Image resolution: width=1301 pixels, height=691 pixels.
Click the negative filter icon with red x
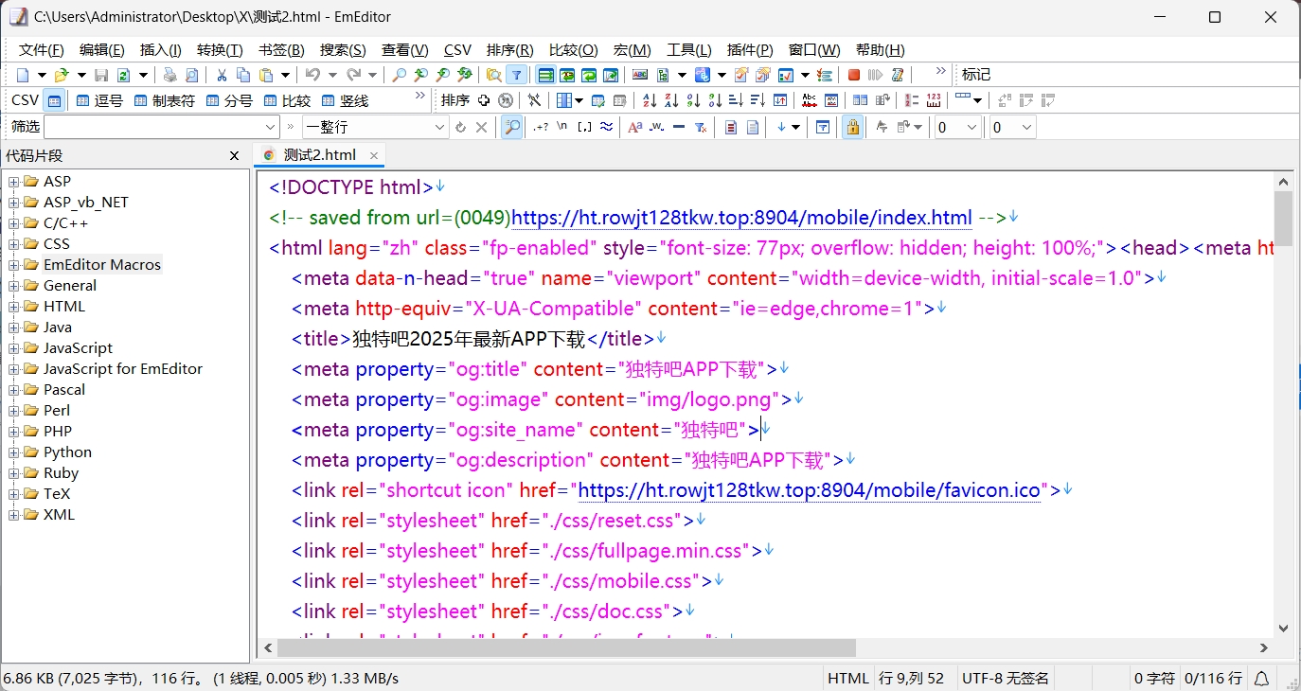pyautogui.click(x=702, y=127)
